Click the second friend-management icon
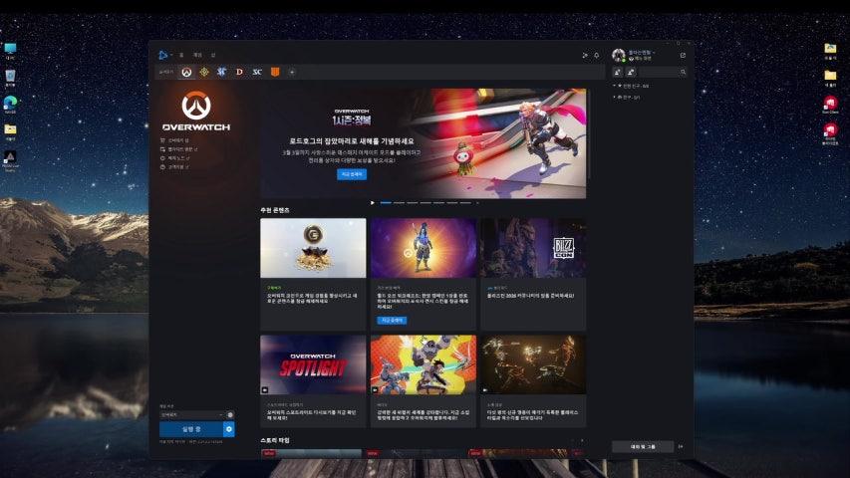 [631, 72]
